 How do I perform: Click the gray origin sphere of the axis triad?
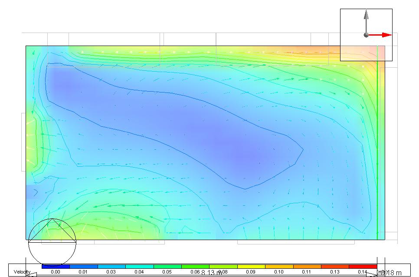[366, 35]
